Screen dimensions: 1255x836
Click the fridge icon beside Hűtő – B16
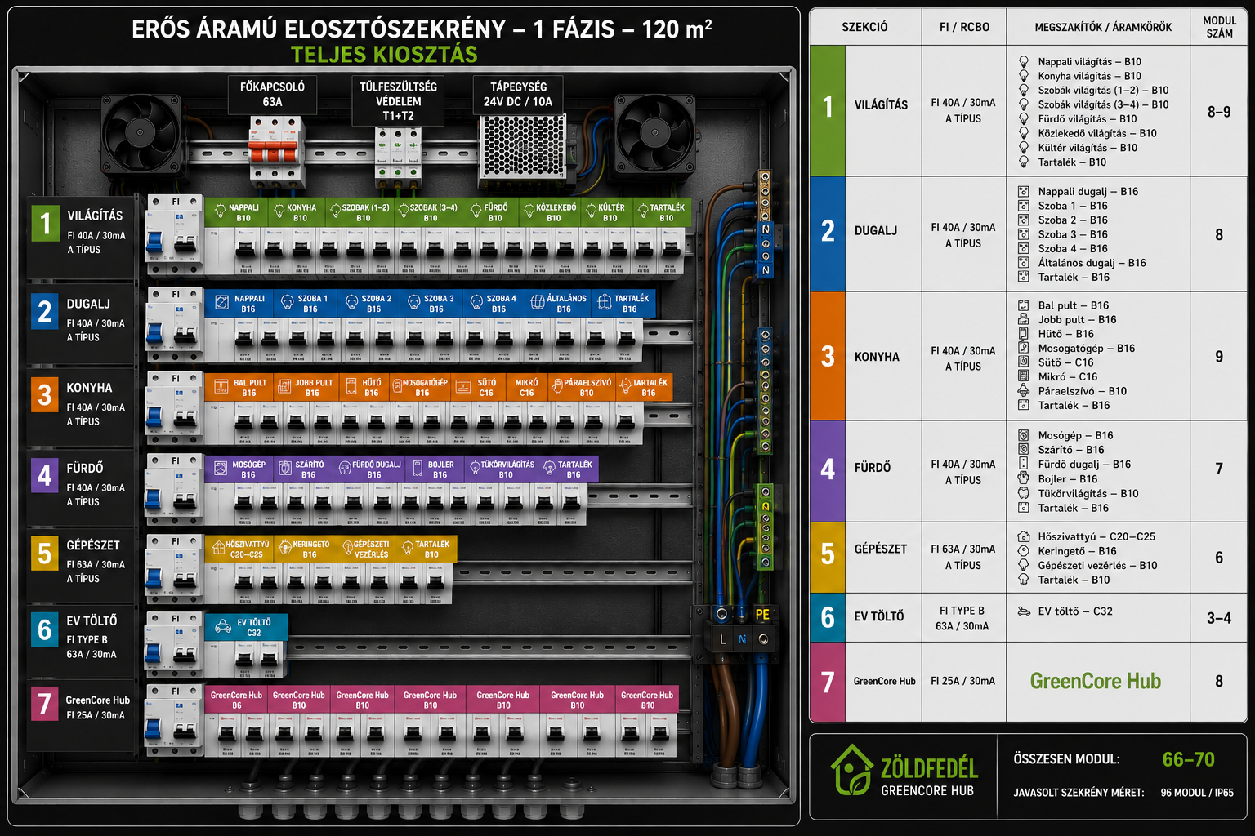1024,334
